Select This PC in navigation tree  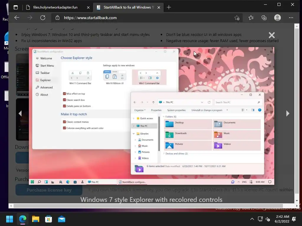(144, 126)
